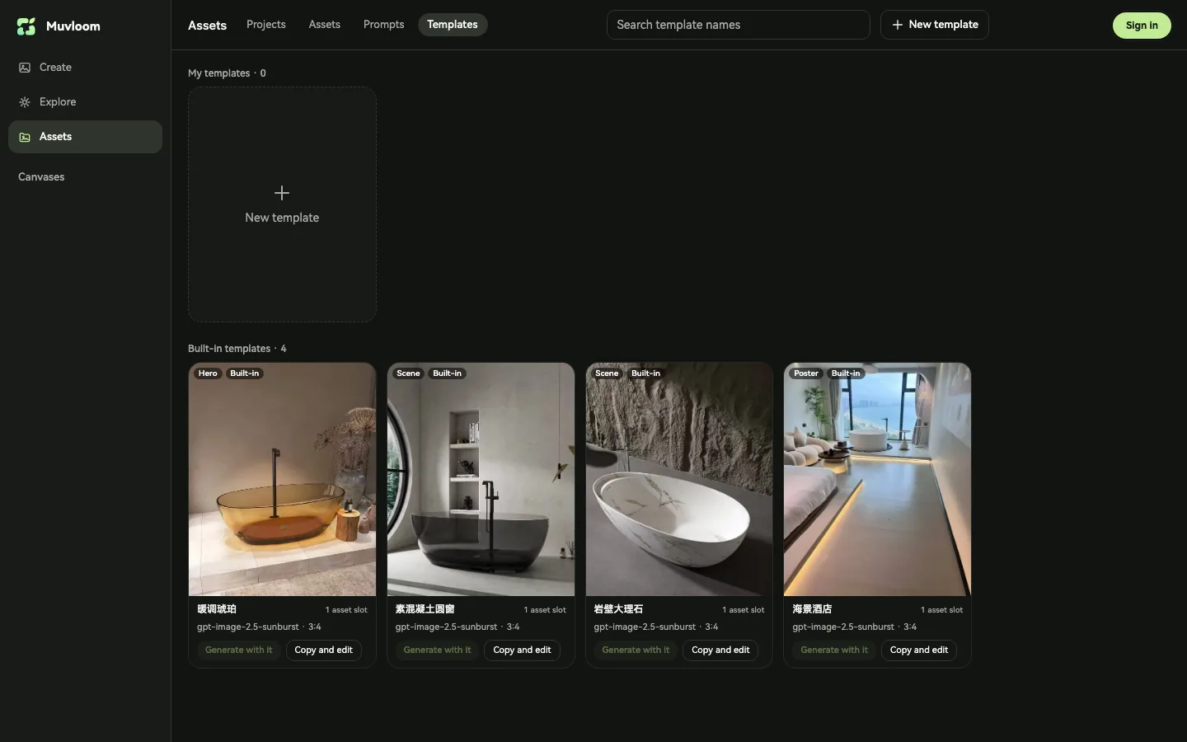Click the Sign in button
1187x742 pixels.
pyautogui.click(x=1142, y=26)
